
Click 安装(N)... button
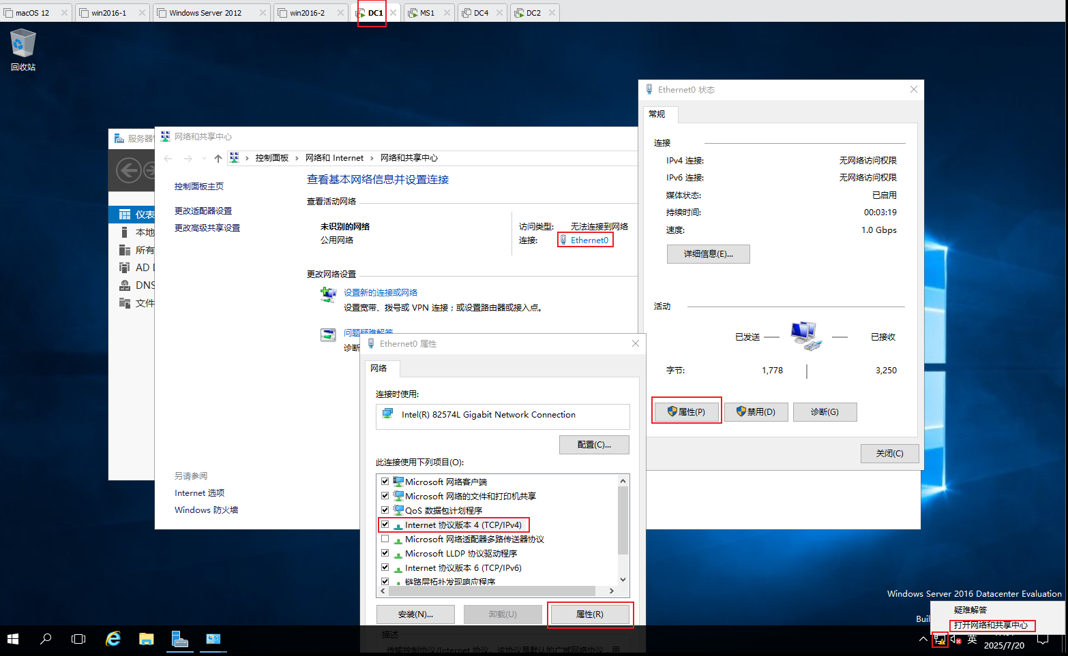click(x=415, y=614)
